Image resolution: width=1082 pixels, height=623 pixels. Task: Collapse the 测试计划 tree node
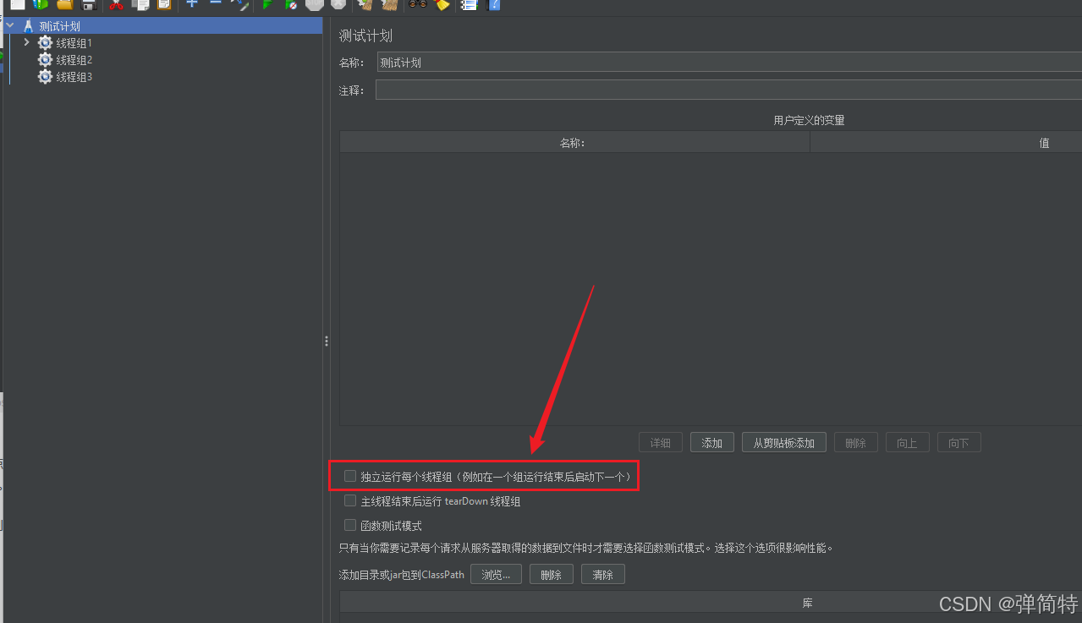pos(8,25)
